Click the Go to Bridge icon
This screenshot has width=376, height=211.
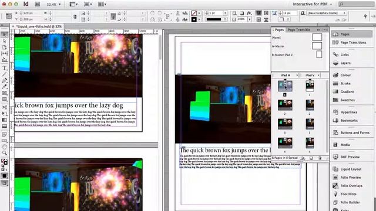tap(37, 4)
